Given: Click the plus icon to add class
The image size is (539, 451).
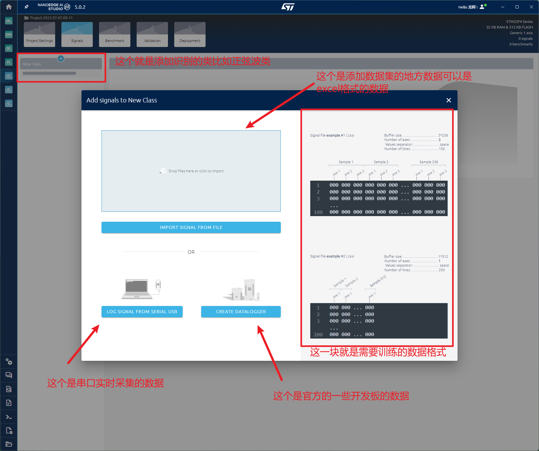Looking at the screenshot, I should tap(61, 59).
